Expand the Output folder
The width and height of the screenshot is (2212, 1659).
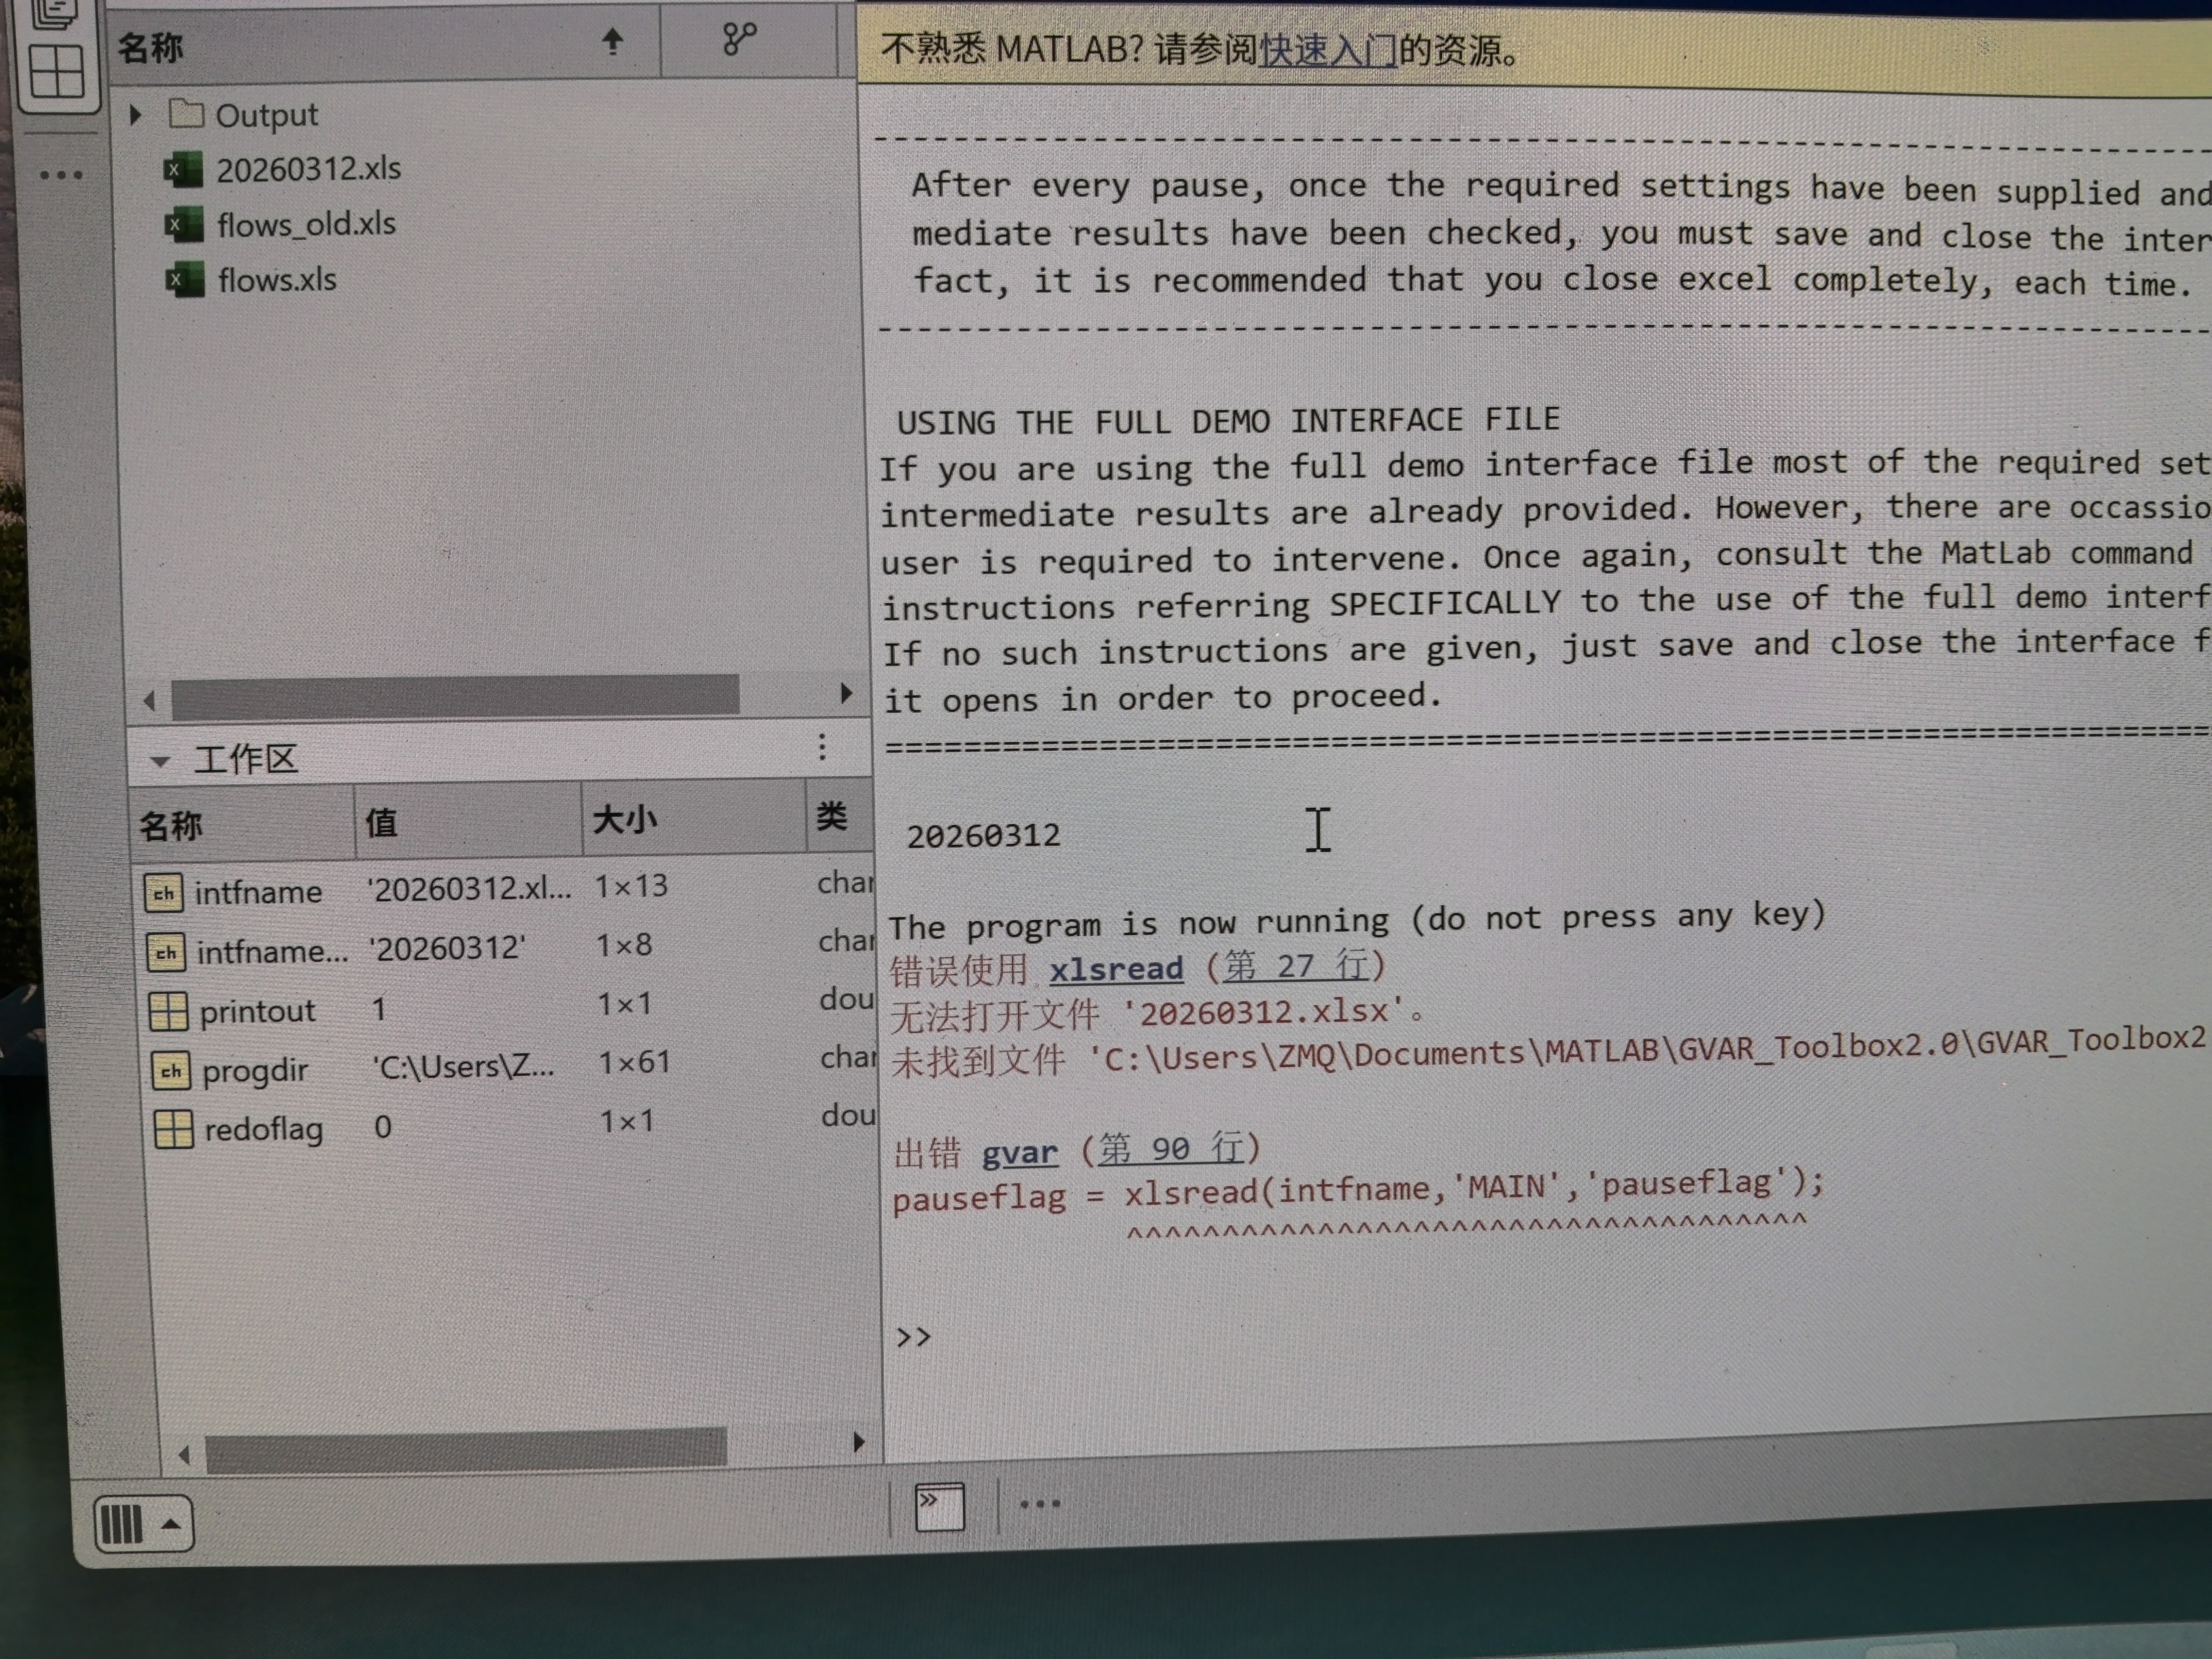136,115
